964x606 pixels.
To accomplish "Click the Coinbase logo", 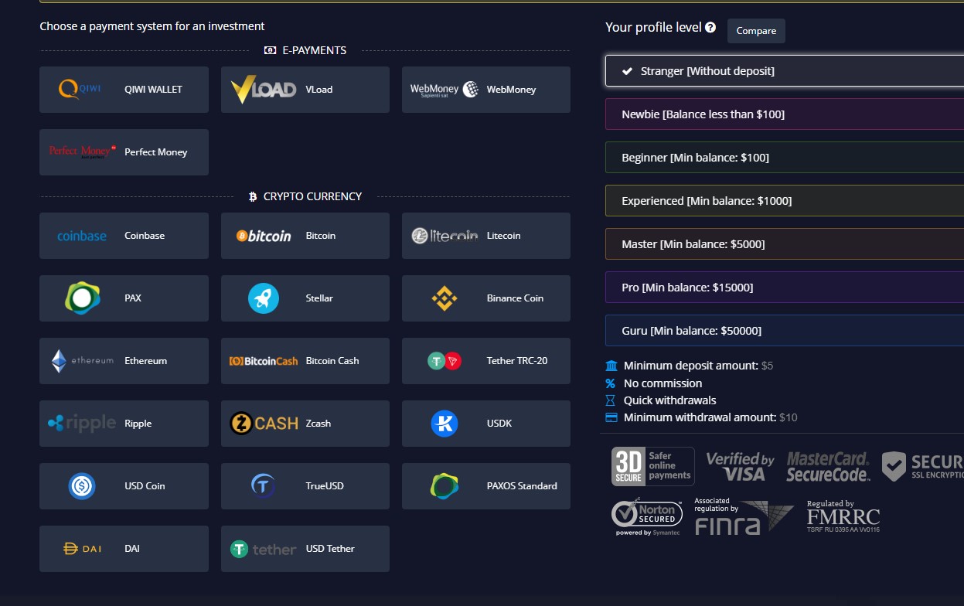I will pos(82,236).
